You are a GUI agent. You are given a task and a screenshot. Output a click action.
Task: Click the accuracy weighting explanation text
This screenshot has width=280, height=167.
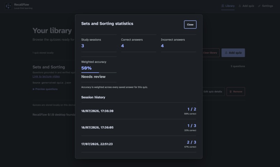[114, 87]
